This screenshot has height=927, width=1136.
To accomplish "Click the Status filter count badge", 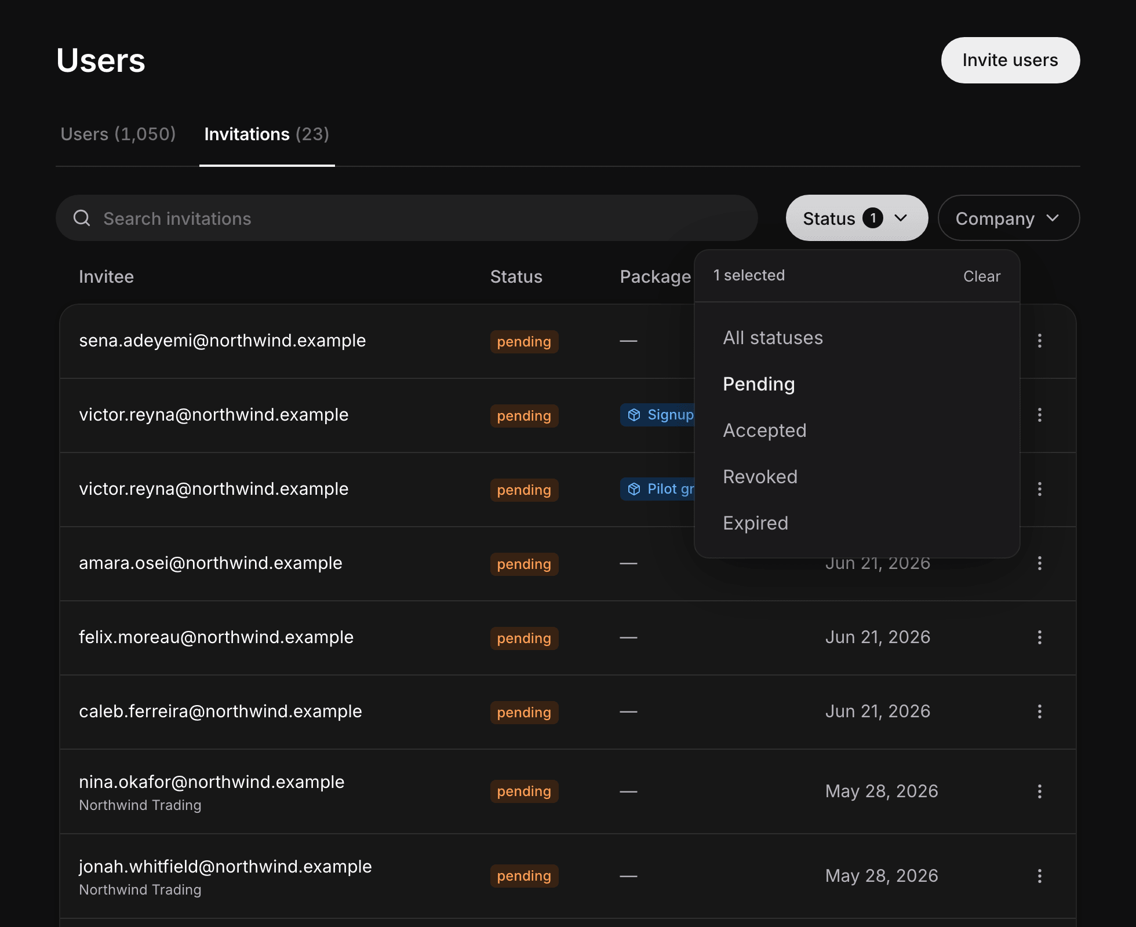I will point(873,218).
